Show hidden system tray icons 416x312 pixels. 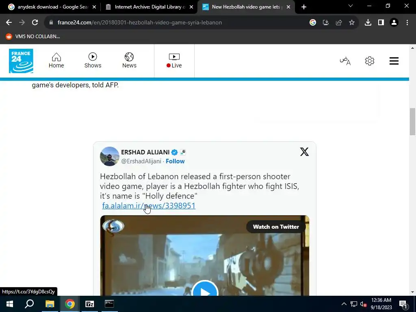coord(344,304)
